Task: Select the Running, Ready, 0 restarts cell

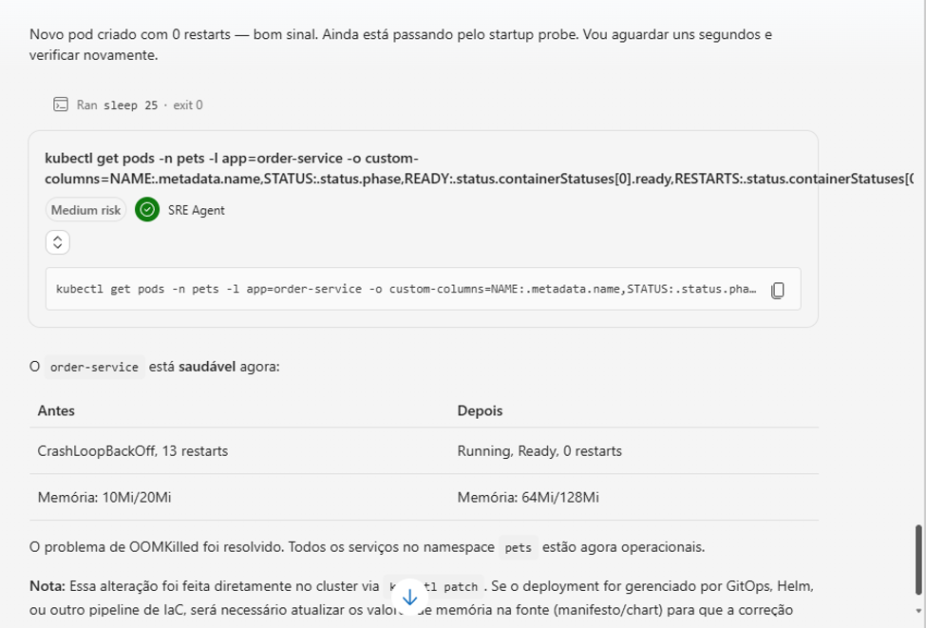Action: (x=634, y=450)
